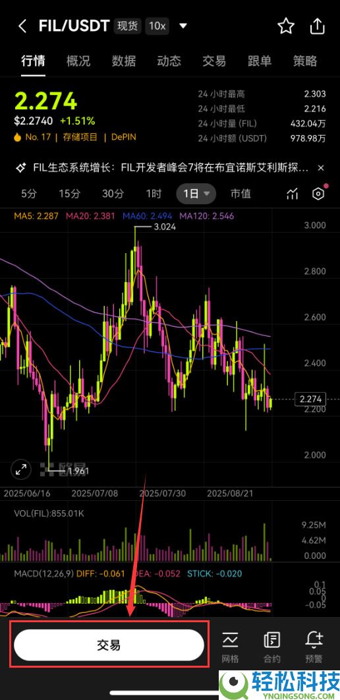Expand the trading pair dropdown arrow
The width and height of the screenshot is (340, 700).
(x=183, y=26)
